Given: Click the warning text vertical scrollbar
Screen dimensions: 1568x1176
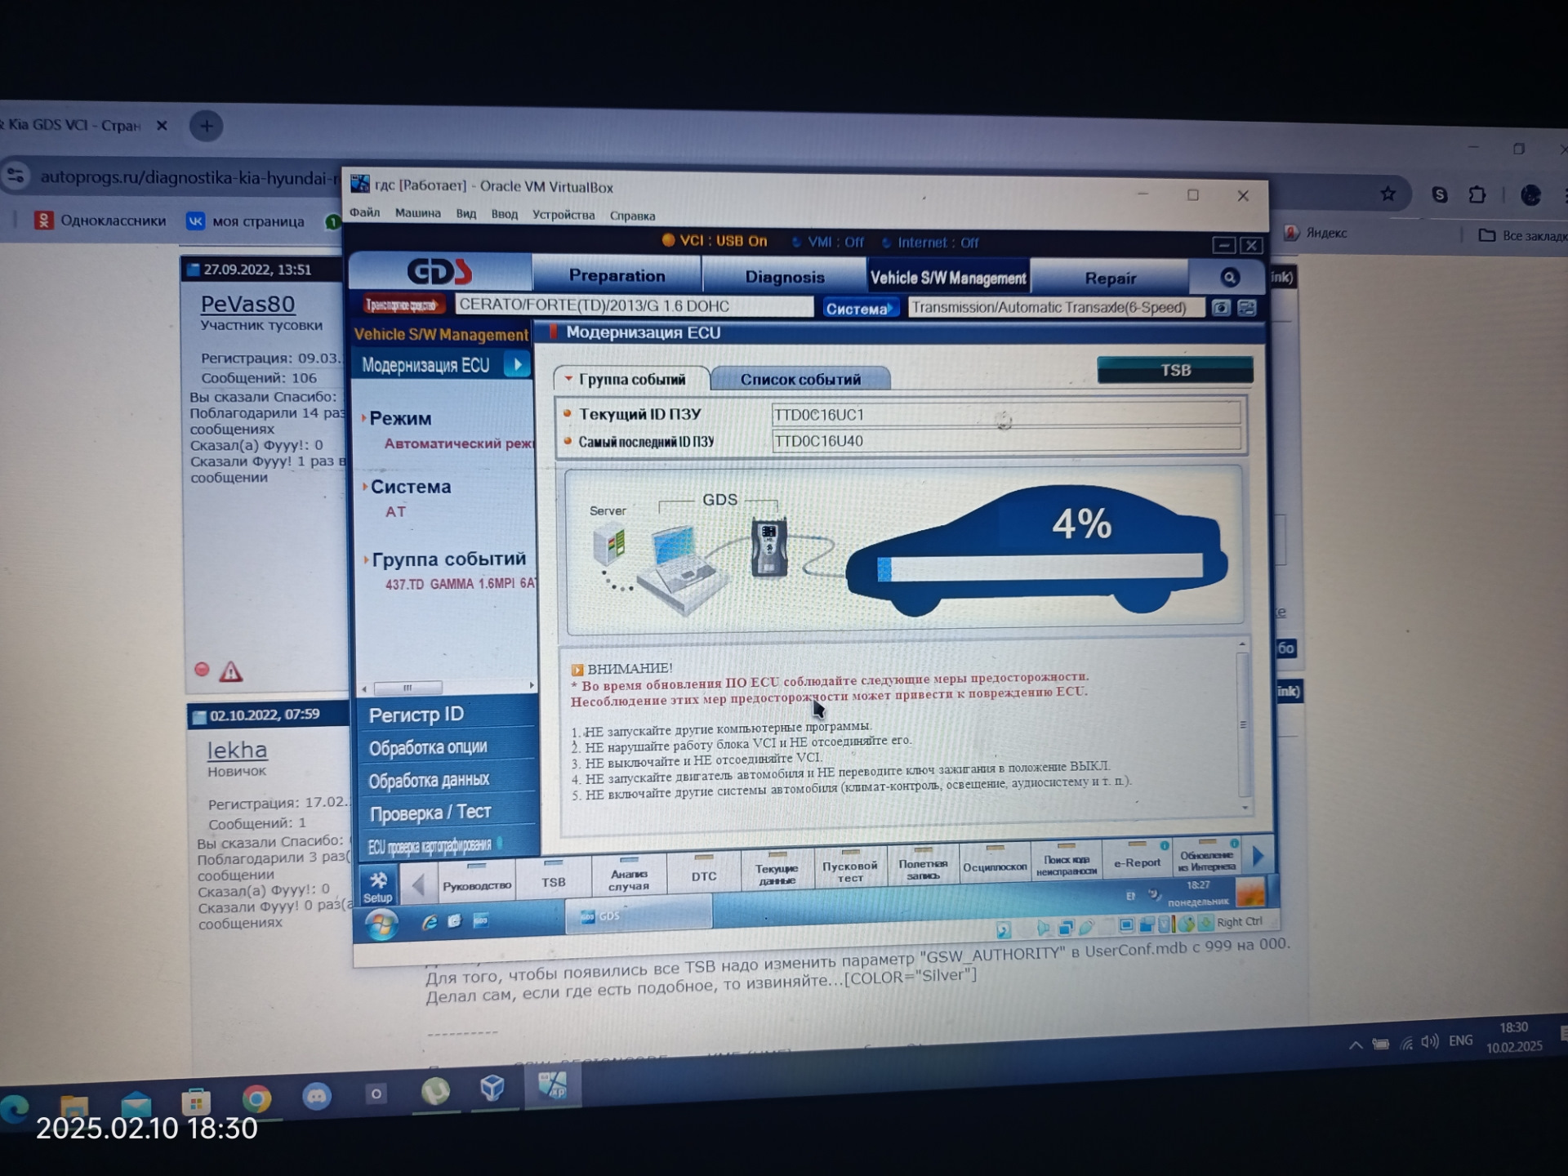Looking at the screenshot, I should coord(1243,725).
